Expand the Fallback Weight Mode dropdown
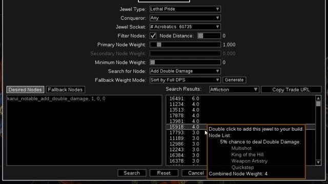The image size is (328, 184). (x=185, y=80)
